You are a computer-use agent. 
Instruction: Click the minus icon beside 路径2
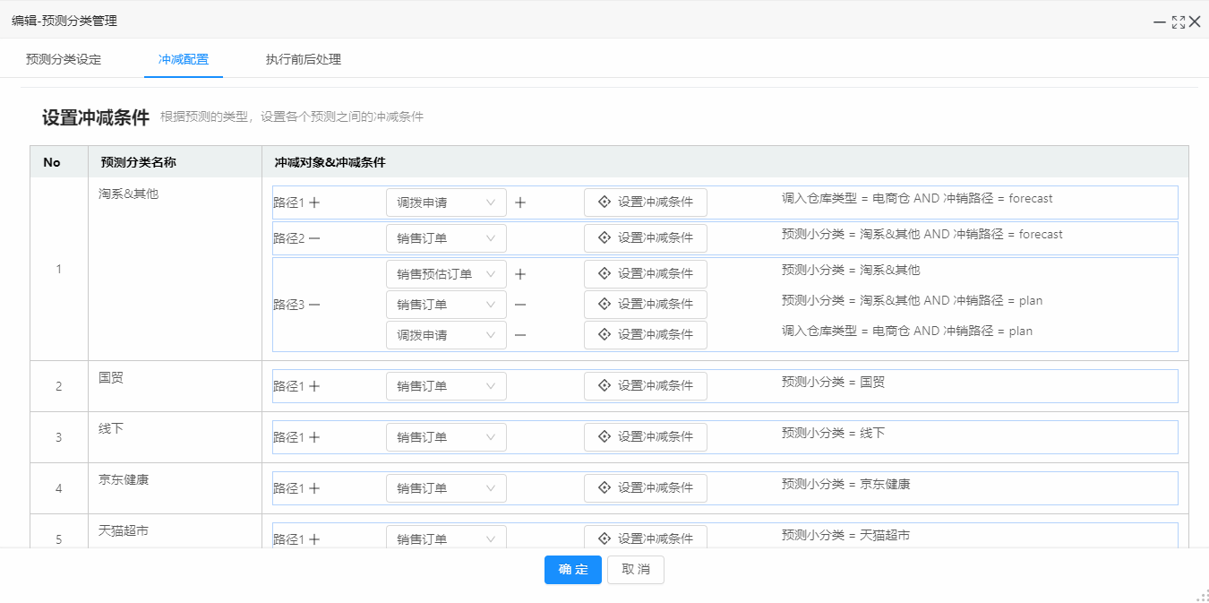[314, 238]
